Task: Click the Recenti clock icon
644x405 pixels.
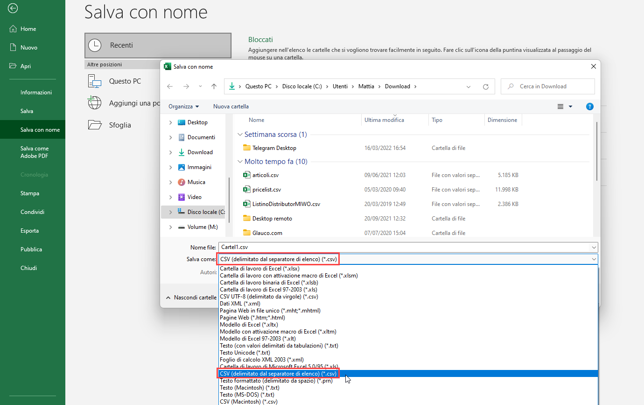Action: coord(95,45)
